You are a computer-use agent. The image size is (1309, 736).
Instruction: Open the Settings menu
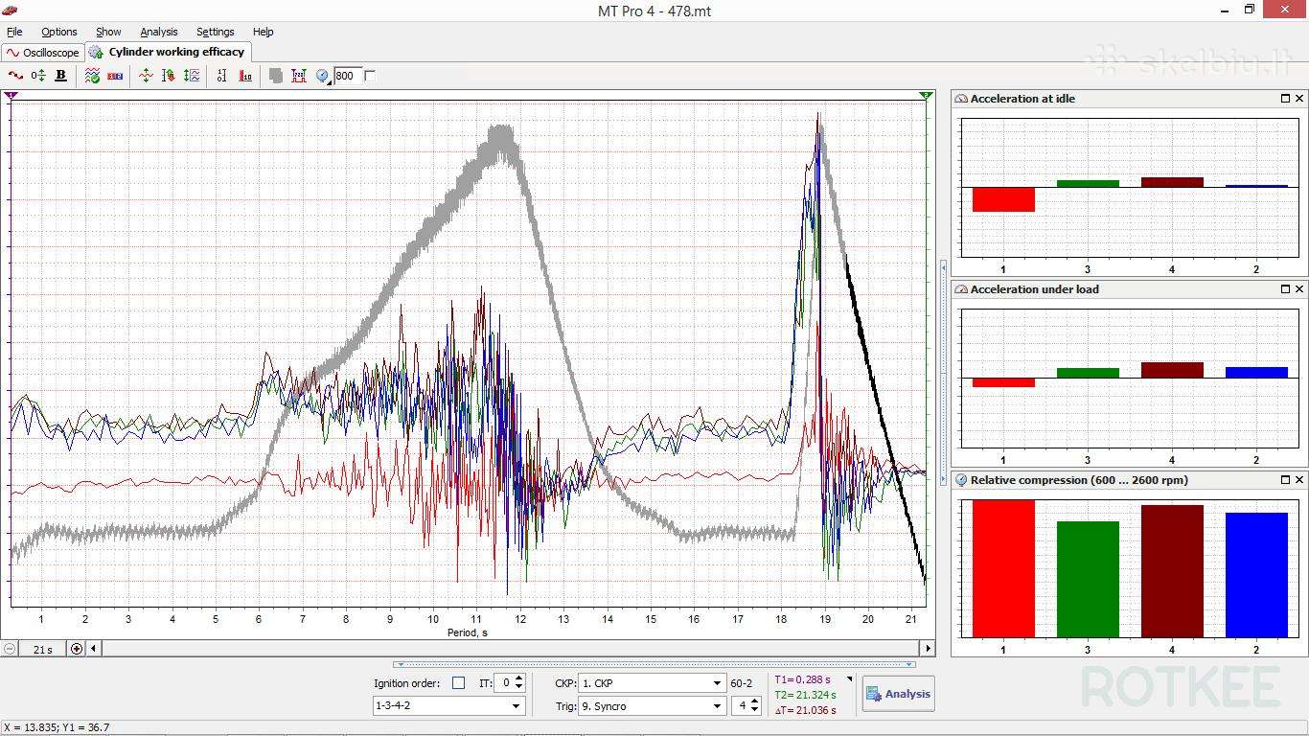coord(216,32)
